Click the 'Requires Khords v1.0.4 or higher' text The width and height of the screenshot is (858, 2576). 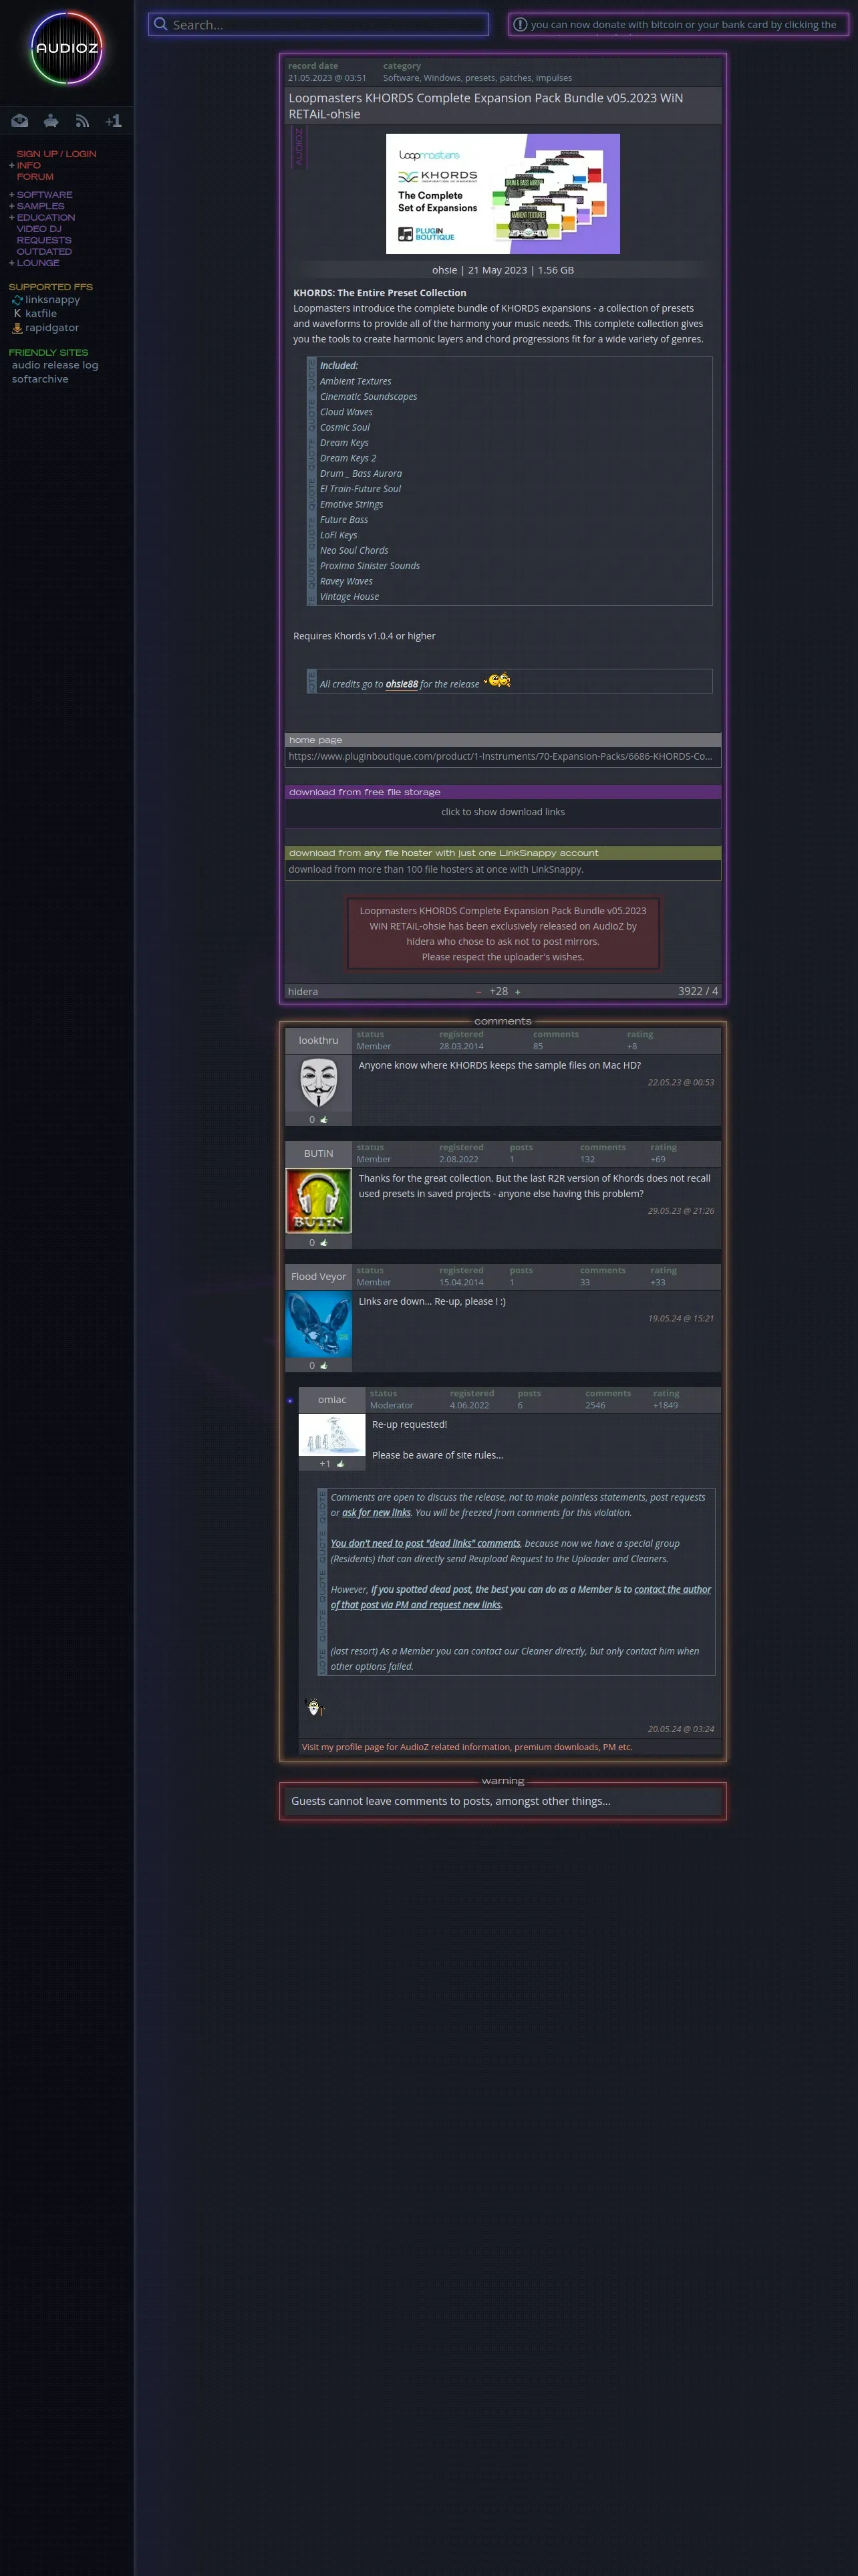pos(364,636)
